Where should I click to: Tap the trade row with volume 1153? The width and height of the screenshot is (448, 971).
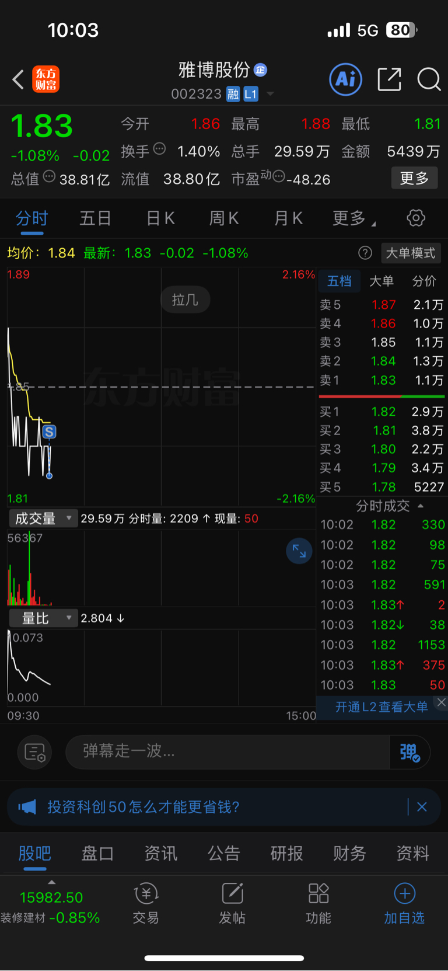pyautogui.click(x=383, y=645)
